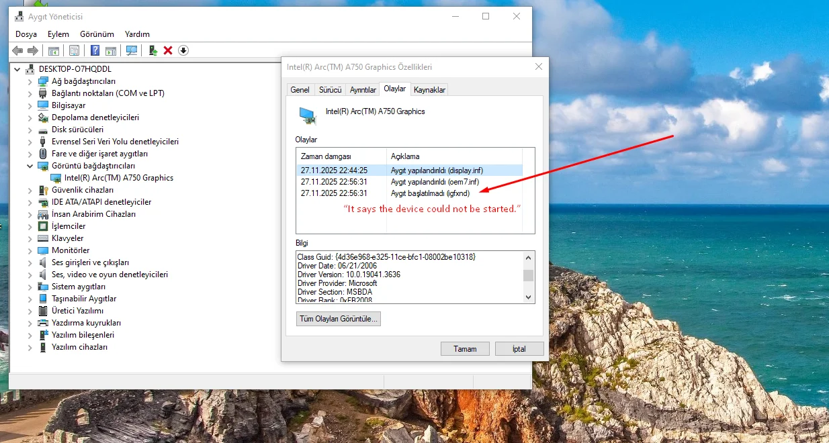
Task: Click the blue help question mark icon
Action: [95, 50]
